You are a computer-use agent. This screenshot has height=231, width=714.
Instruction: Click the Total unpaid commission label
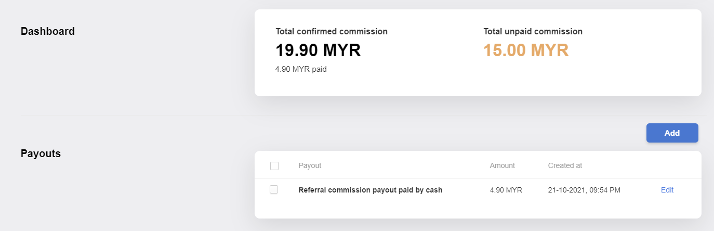pos(533,31)
